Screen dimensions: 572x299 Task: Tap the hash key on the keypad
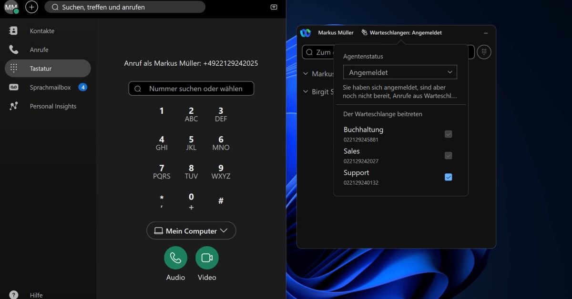coord(221,201)
